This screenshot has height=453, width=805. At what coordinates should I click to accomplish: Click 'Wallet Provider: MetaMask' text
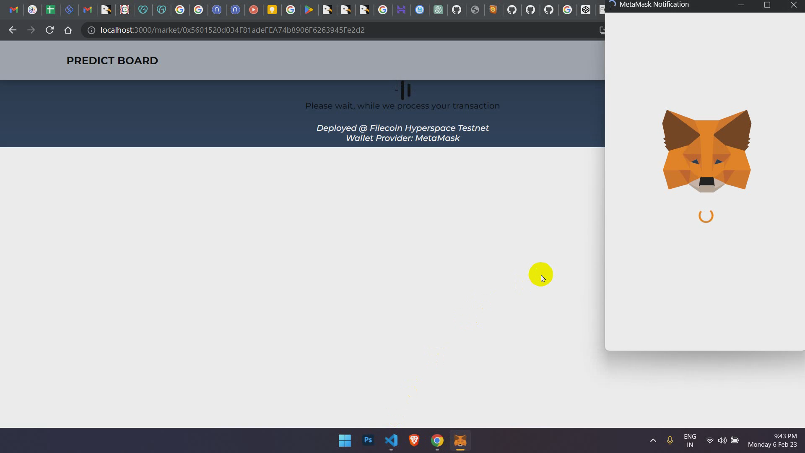pos(402,138)
